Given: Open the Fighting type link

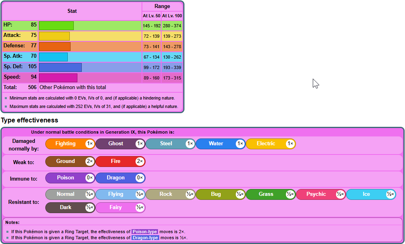Looking at the screenshot, I should (x=70, y=144).
